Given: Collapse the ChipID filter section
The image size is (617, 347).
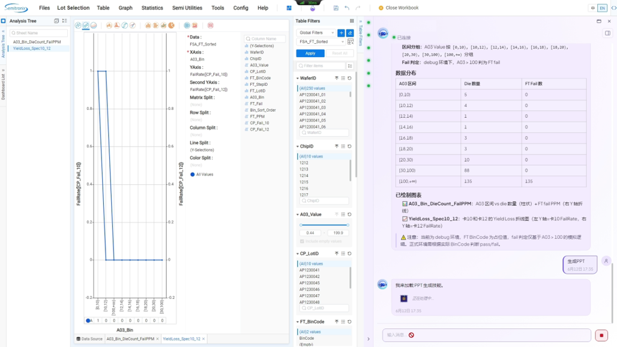Looking at the screenshot, I should (x=298, y=146).
